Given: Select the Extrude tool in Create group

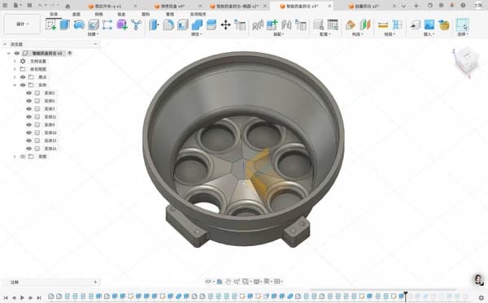Looking at the screenshot, I should [65, 24].
